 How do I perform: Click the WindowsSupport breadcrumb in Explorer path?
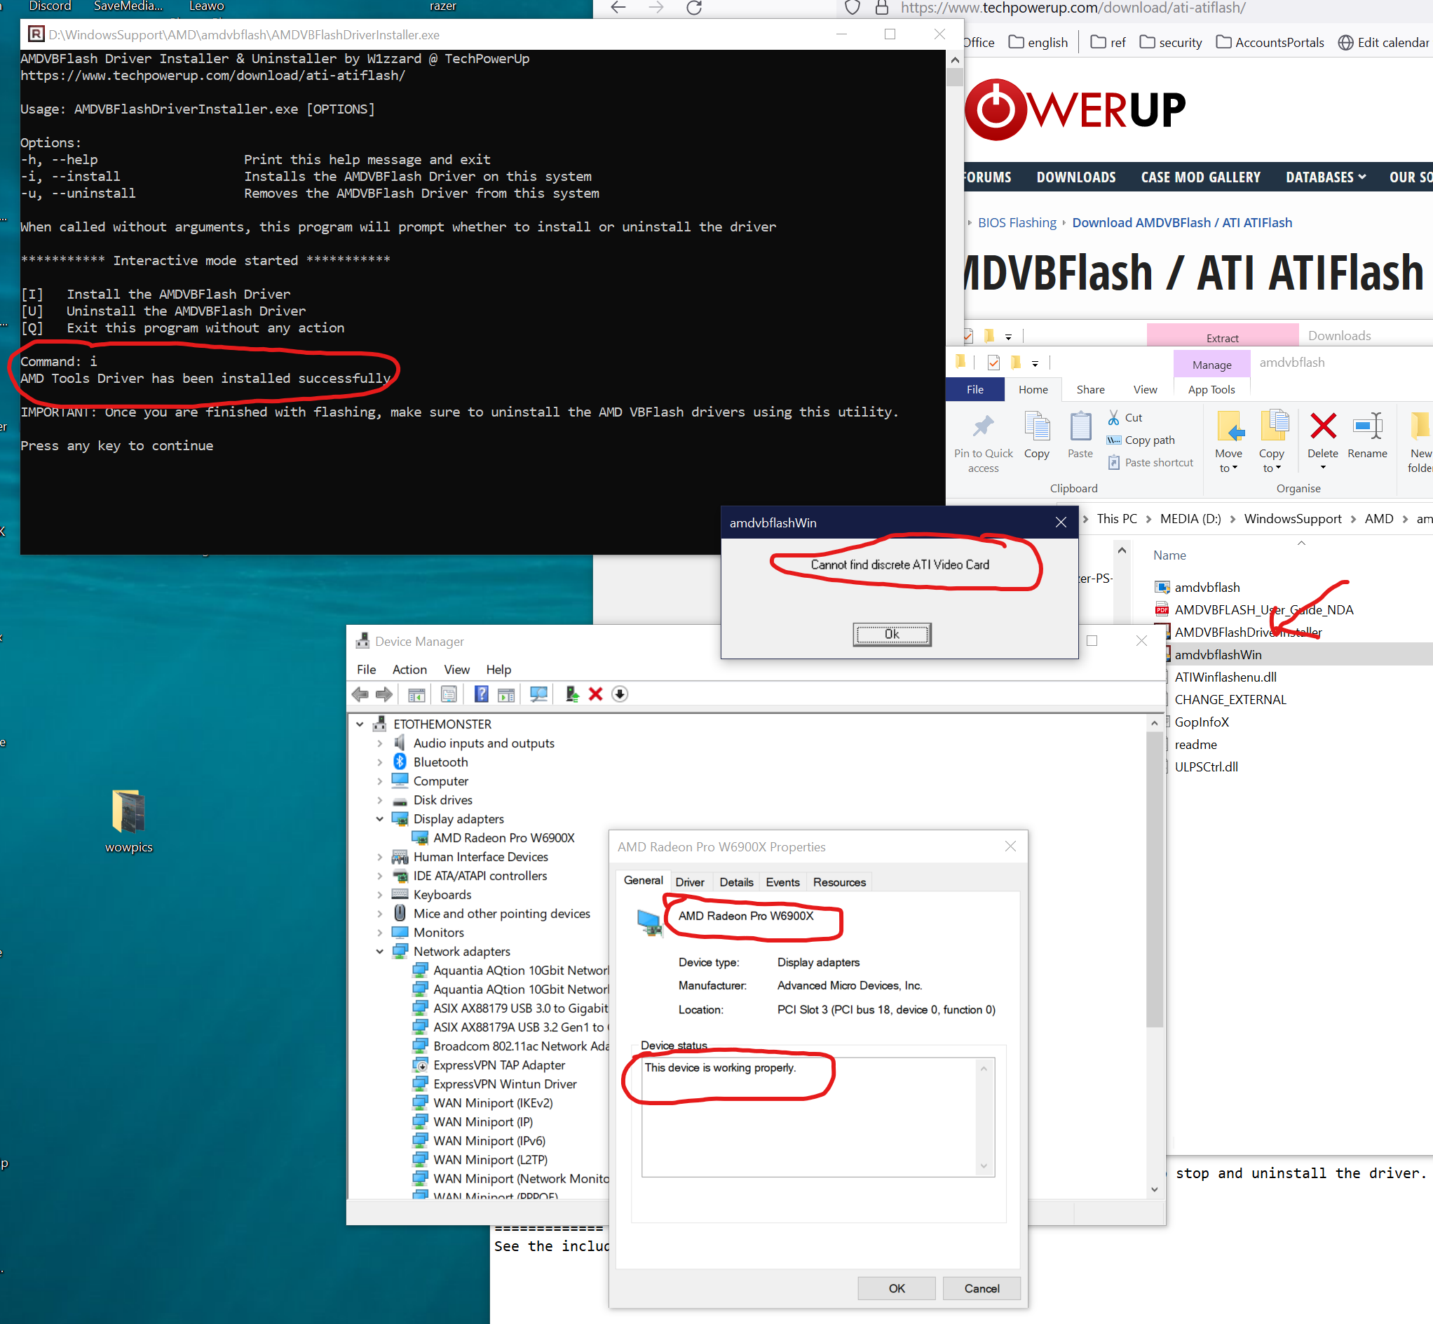[x=1292, y=518]
